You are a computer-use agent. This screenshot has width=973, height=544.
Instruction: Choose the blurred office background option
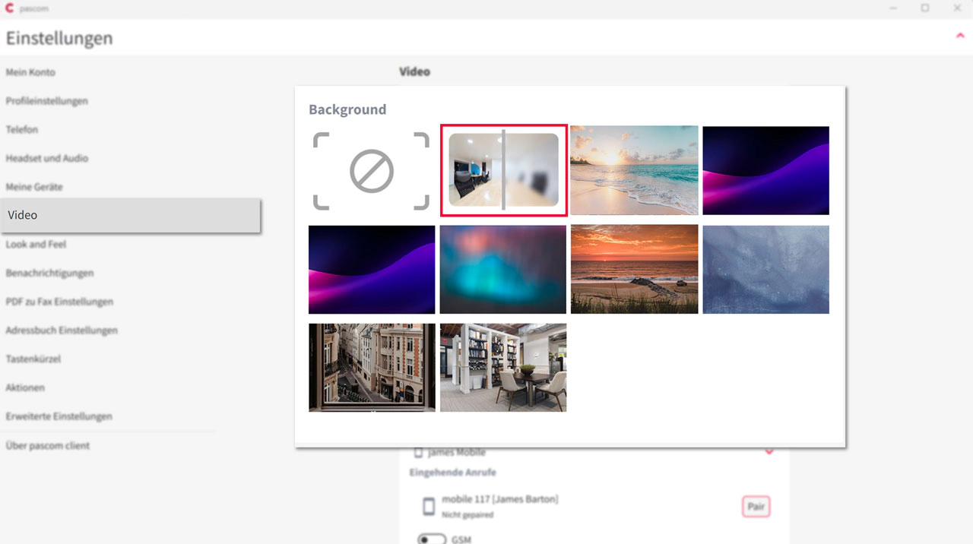click(503, 171)
